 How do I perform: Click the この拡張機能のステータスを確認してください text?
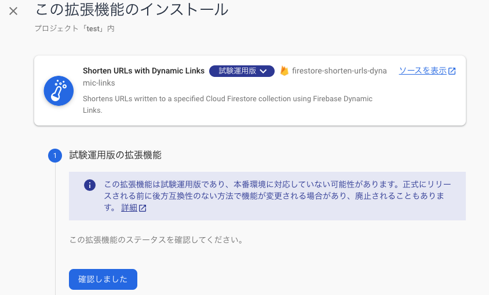coord(156,240)
